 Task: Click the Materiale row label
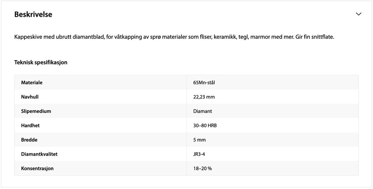click(x=32, y=83)
